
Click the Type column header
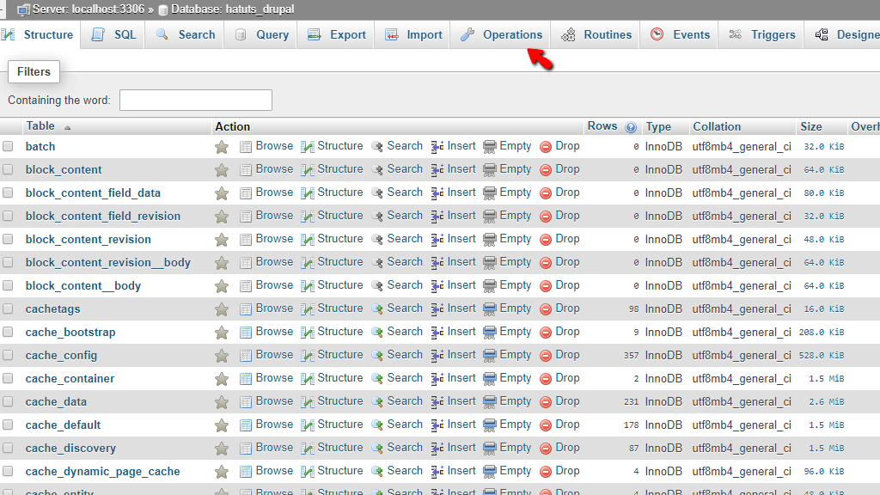tap(658, 127)
